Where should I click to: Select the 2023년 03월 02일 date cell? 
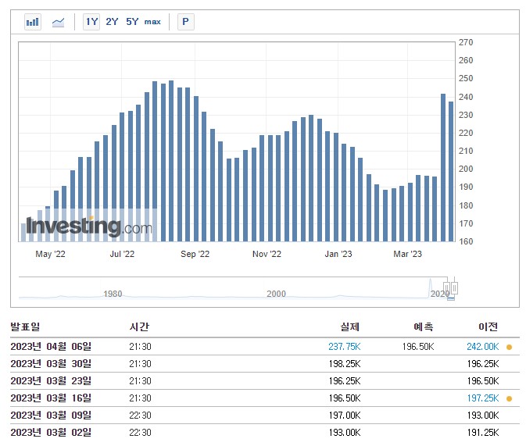(x=51, y=433)
